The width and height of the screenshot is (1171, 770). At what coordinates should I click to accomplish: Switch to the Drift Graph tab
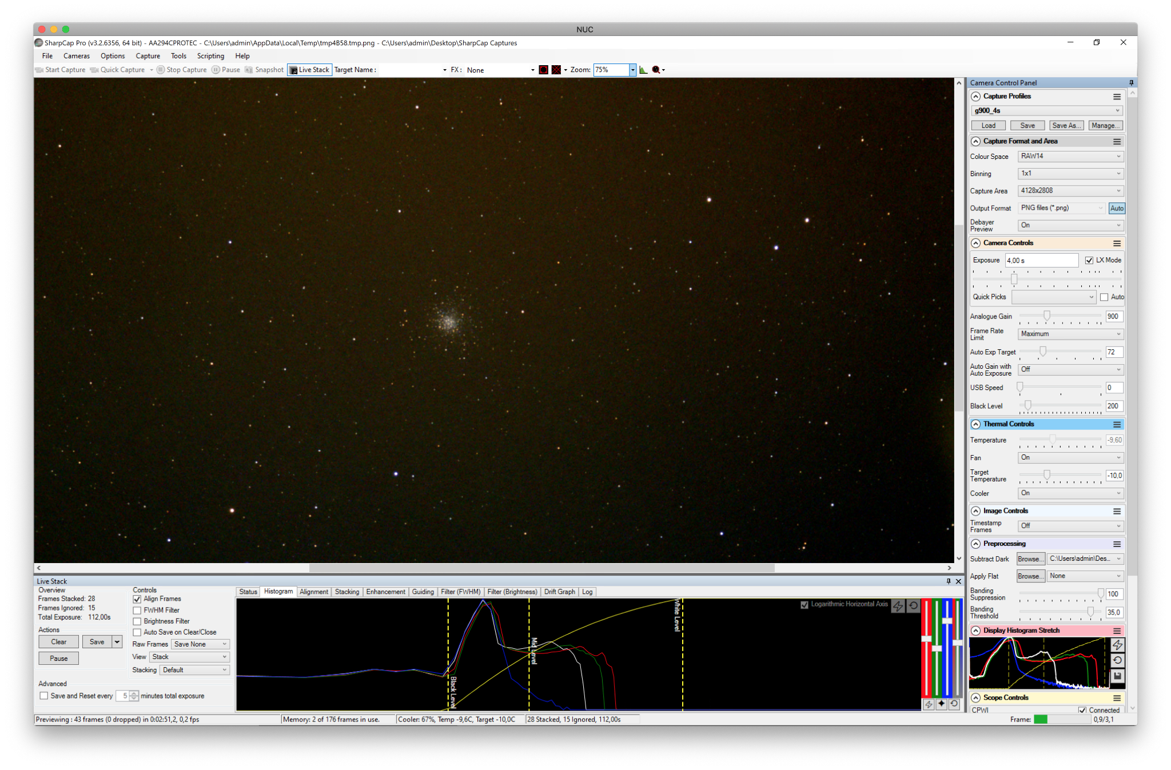(x=560, y=592)
